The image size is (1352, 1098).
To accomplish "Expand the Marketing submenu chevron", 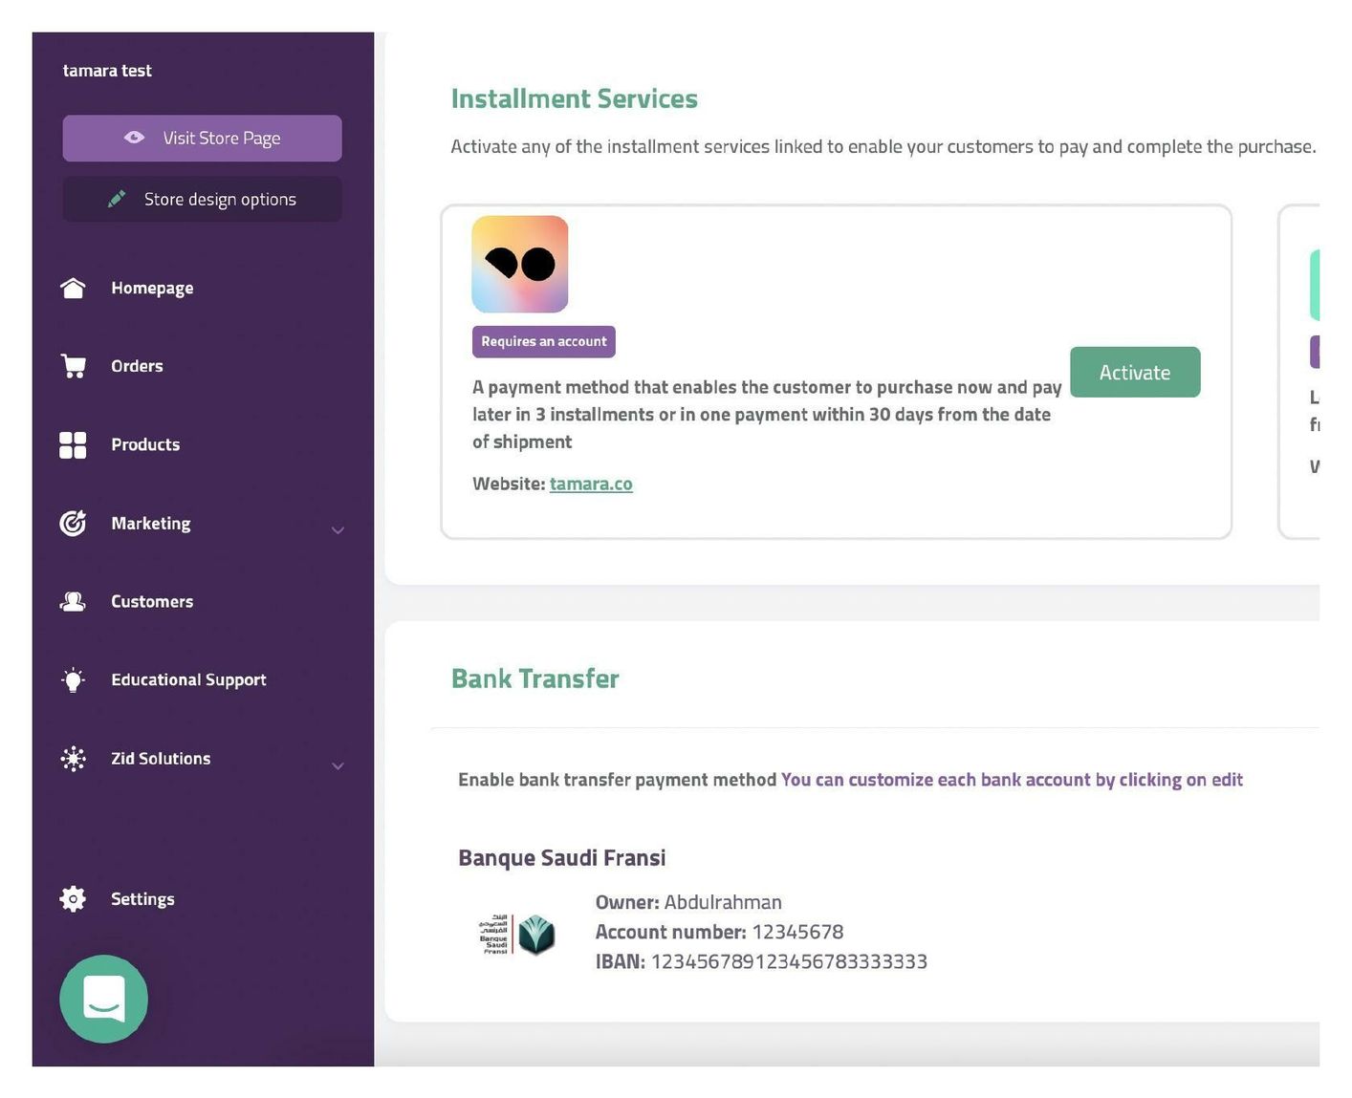I will click(338, 529).
